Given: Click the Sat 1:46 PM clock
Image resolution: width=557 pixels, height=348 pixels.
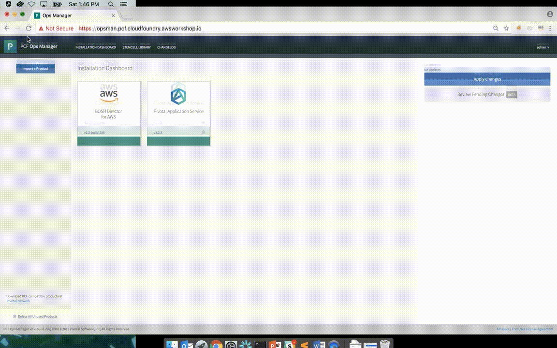Looking at the screenshot, I should (x=84, y=4).
